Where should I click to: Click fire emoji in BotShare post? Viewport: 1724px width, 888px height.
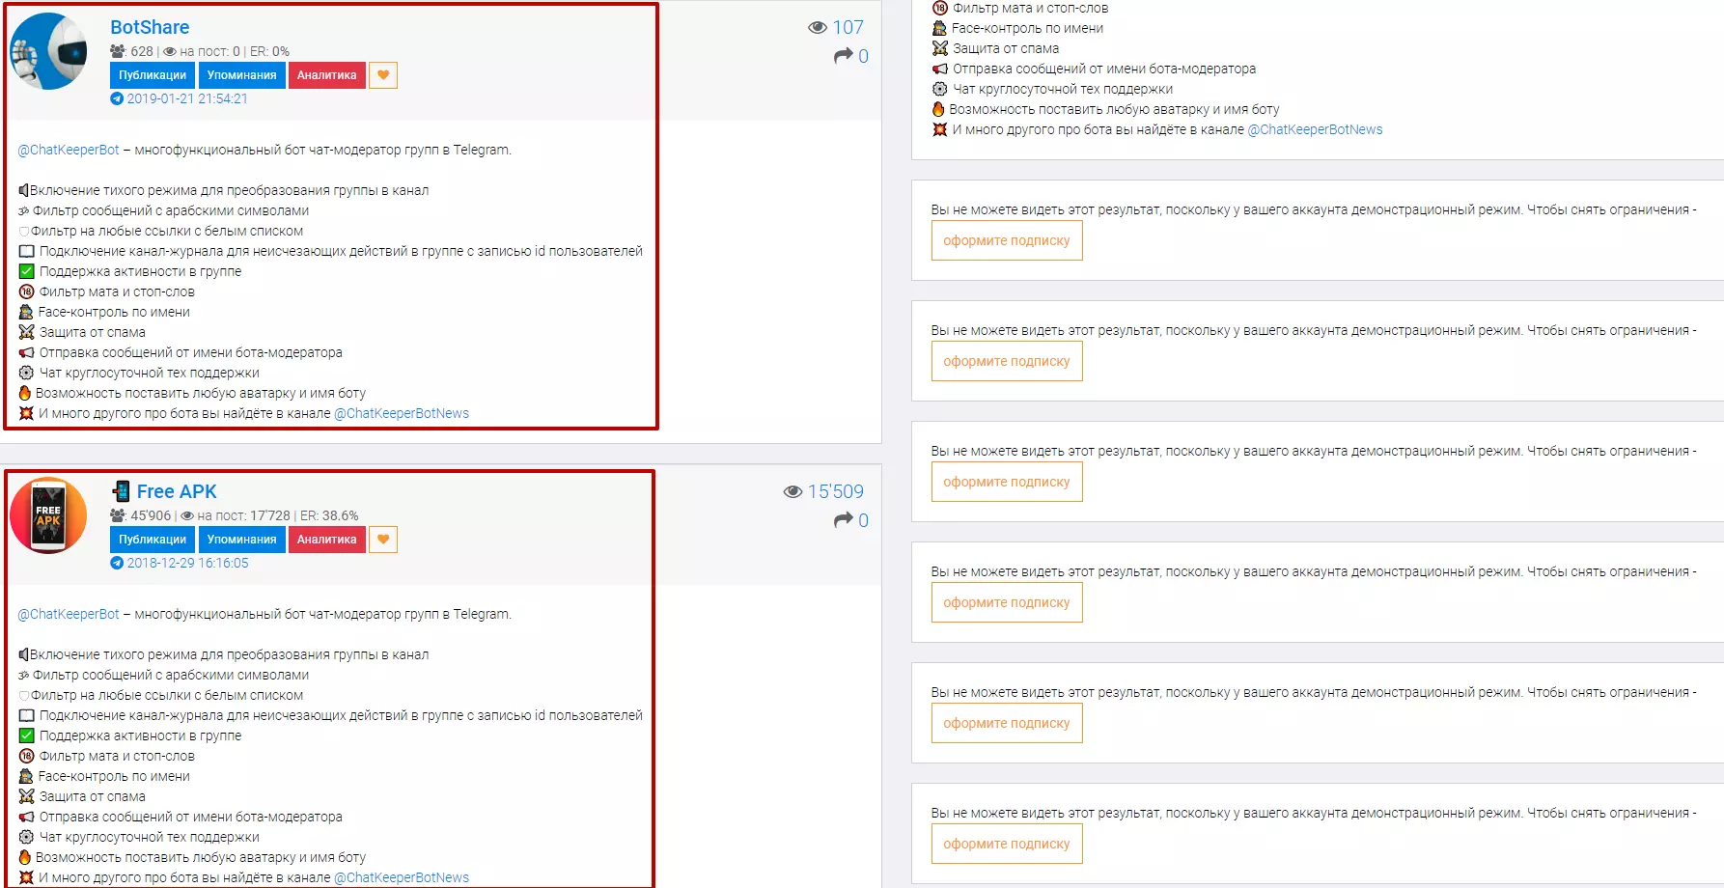pyautogui.click(x=25, y=393)
